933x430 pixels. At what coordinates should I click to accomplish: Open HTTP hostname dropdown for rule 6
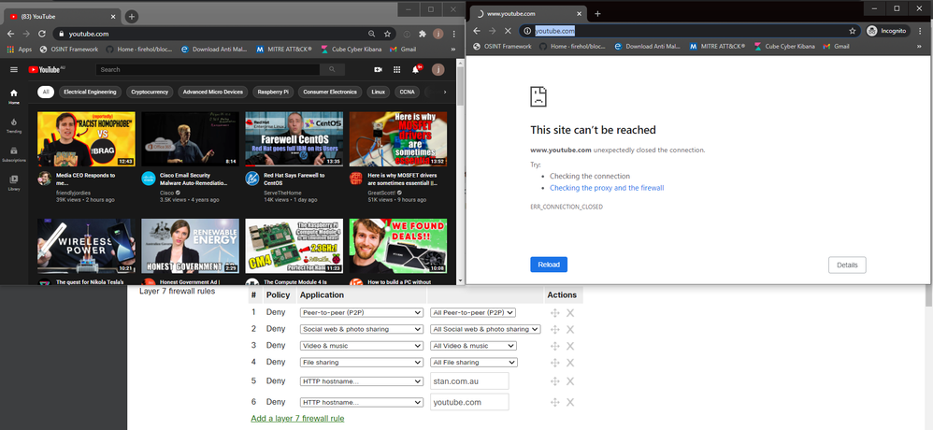click(361, 402)
